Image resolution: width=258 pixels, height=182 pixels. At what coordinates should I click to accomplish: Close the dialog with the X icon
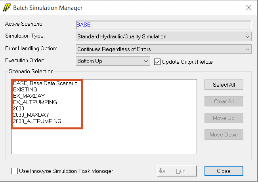click(x=249, y=8)
